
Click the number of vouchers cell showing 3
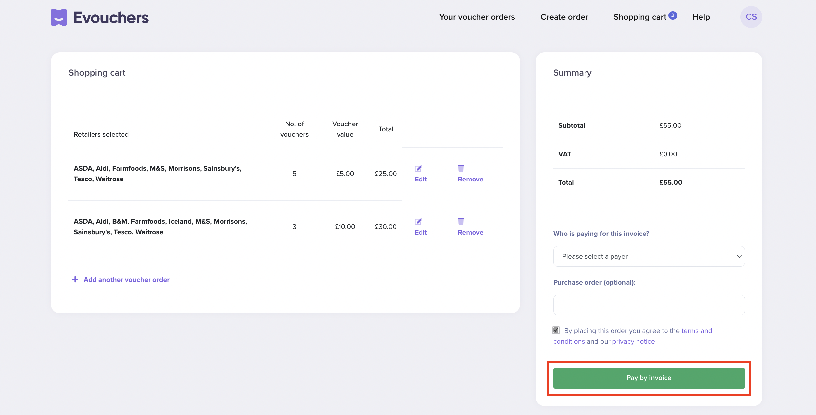[x=294, y=227]
